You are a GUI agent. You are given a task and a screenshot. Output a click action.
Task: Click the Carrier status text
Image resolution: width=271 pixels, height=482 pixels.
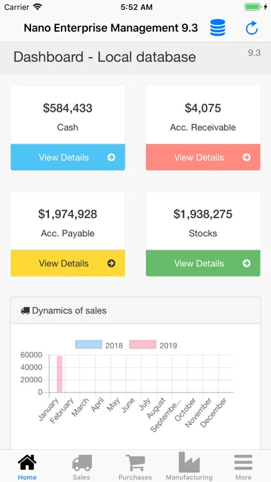[x=17, y=7]
